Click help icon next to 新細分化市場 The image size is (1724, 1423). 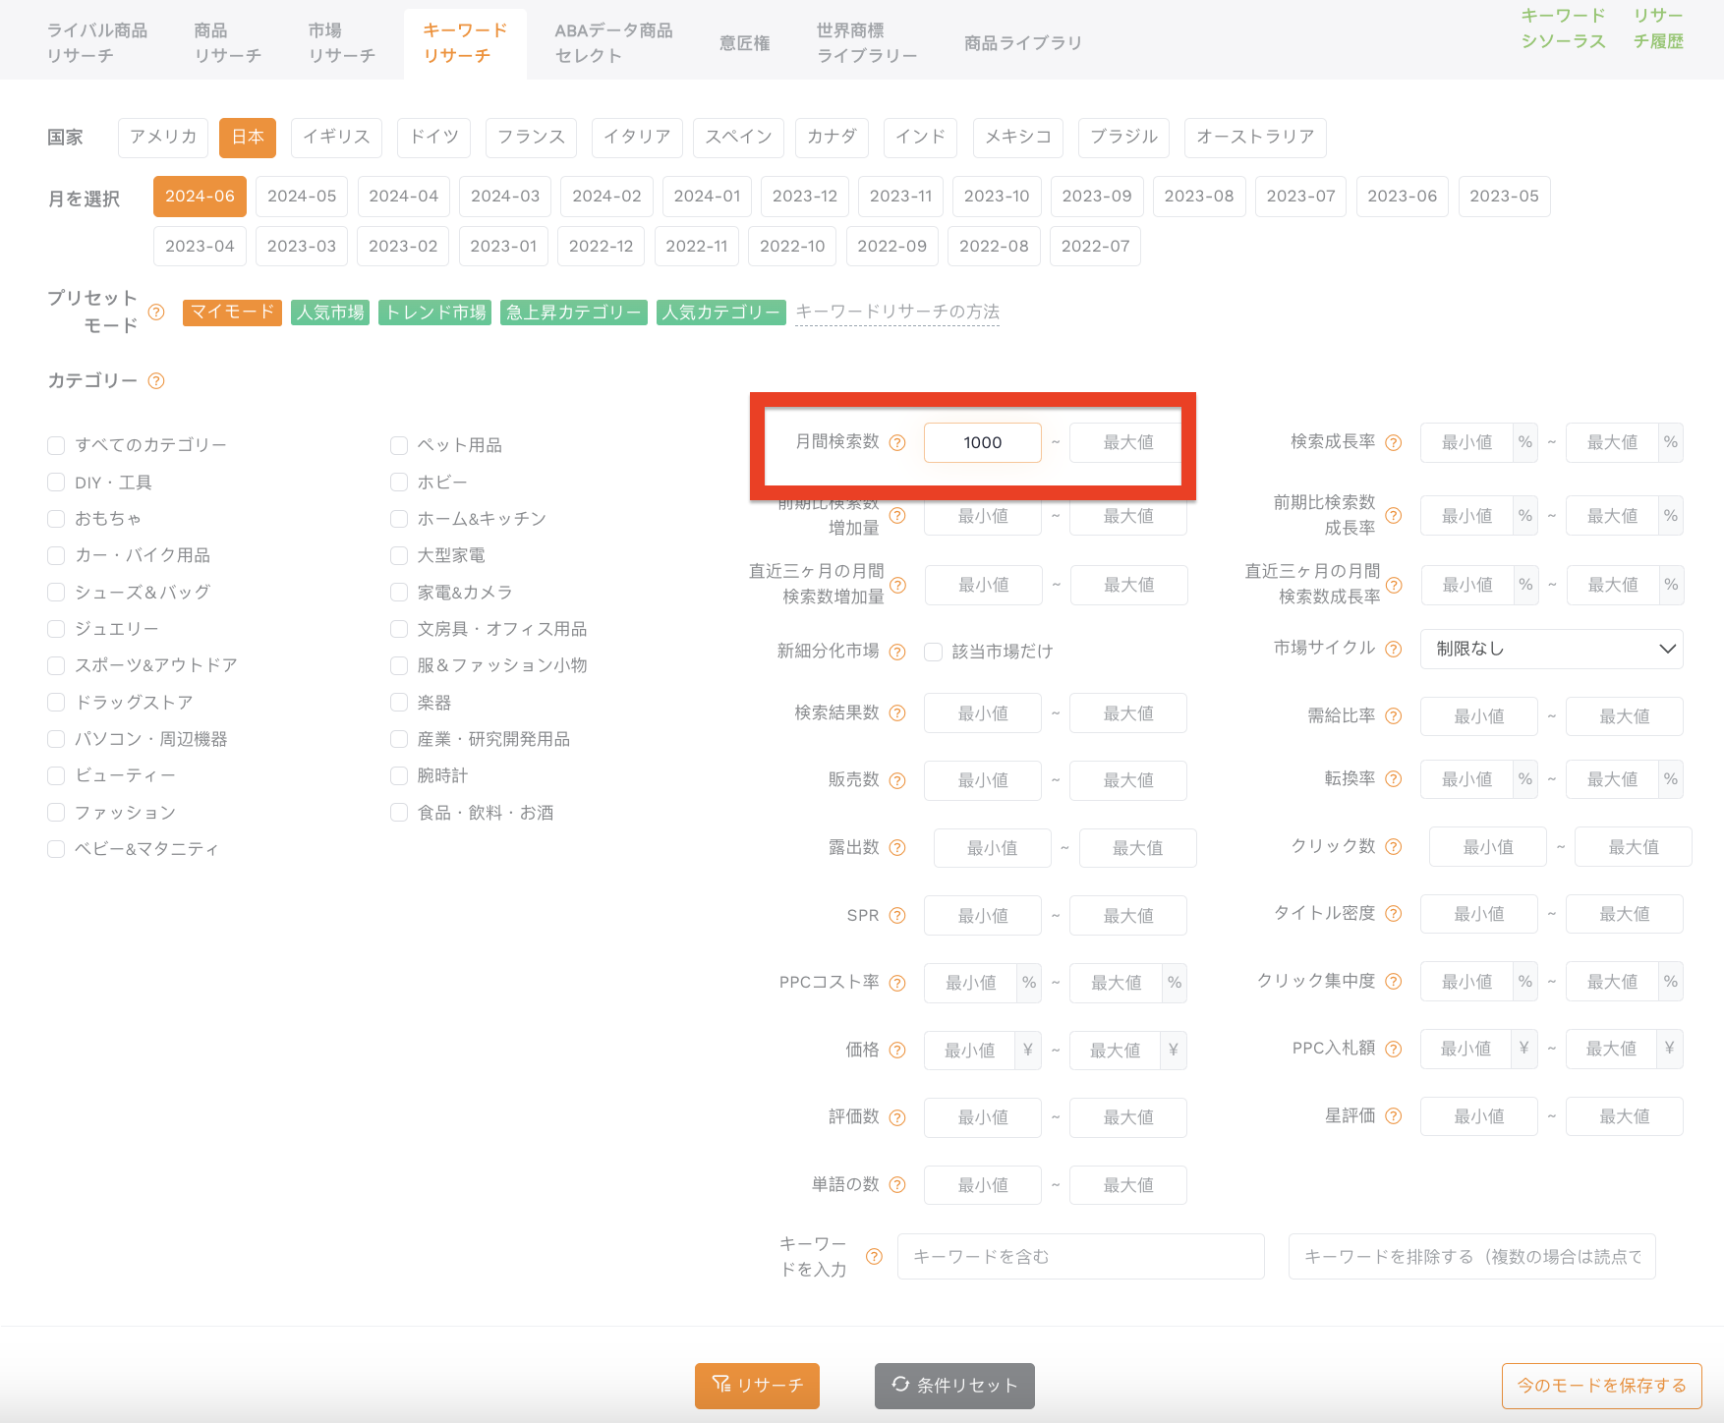(x=897, y=652)
